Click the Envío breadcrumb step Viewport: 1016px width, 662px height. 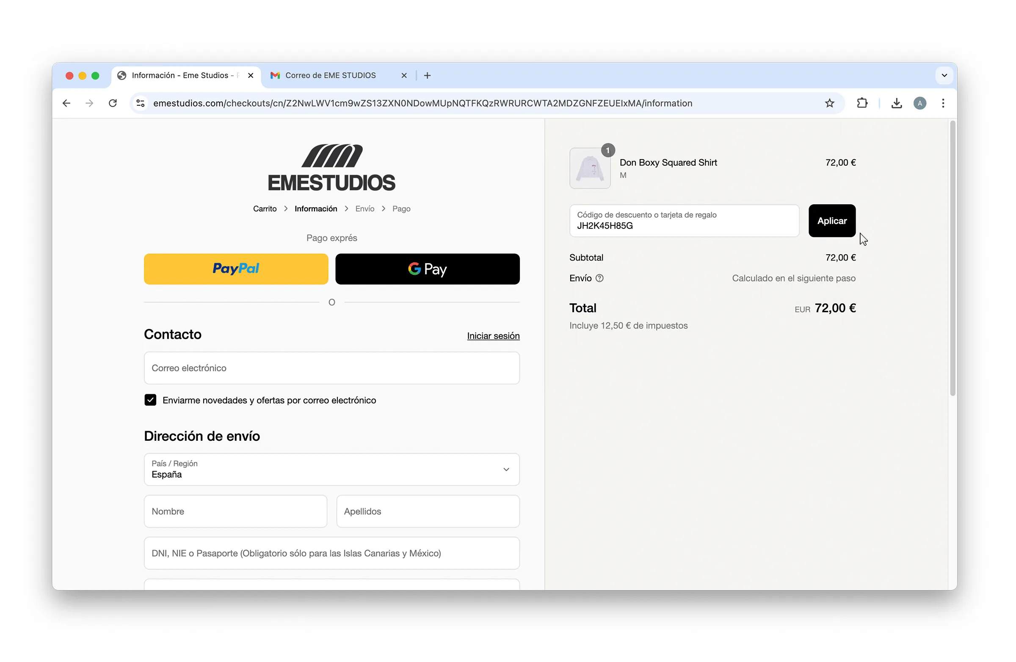click(x=364, y=209)
